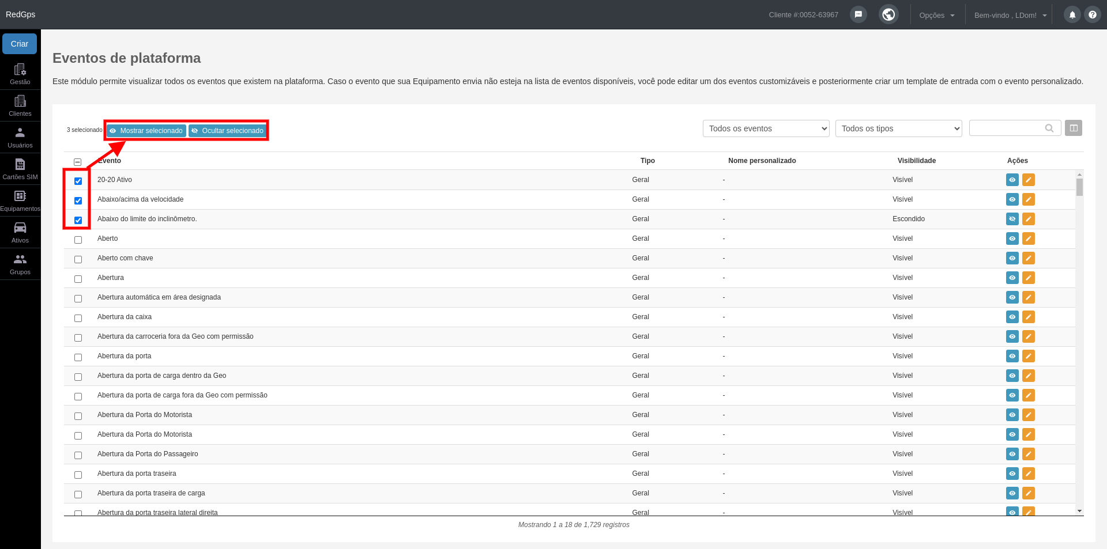The width and height of the screenshot is (1107, 549).
Task: Edit the Abertura da porta traseira event
Action: pyautogui.click(x=1029, y=474)
